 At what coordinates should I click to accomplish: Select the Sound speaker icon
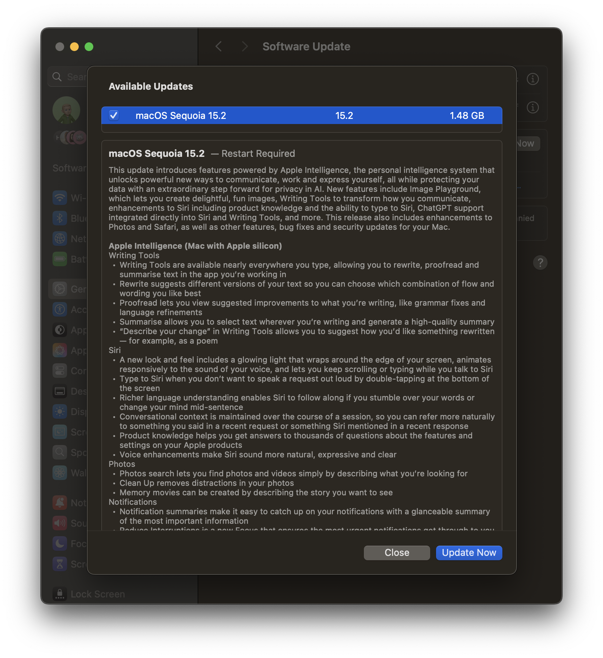[x=59, y=523]
